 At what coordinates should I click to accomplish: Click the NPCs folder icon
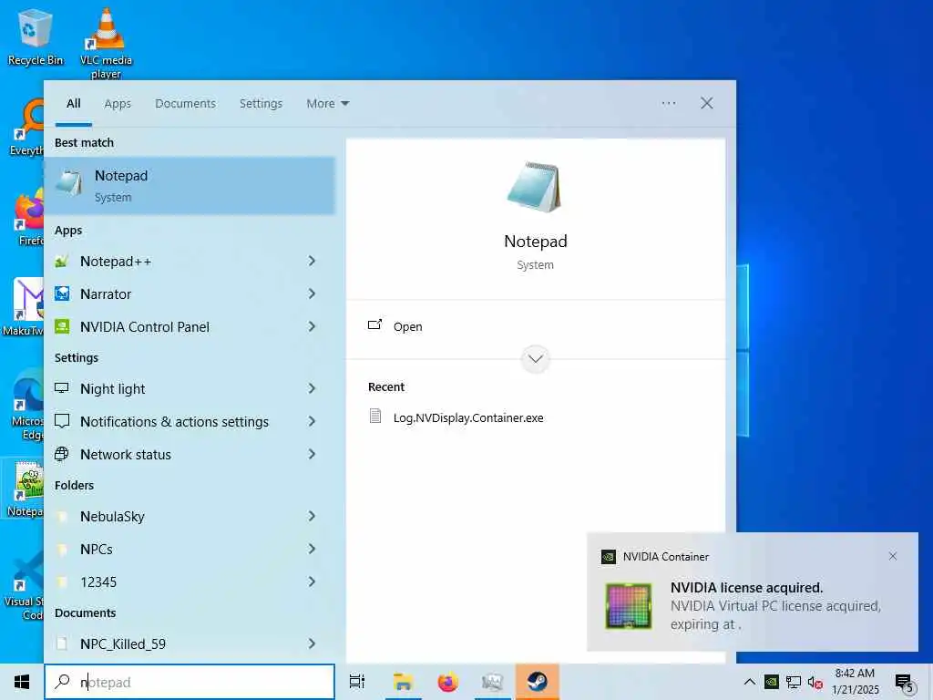(61, 550)
